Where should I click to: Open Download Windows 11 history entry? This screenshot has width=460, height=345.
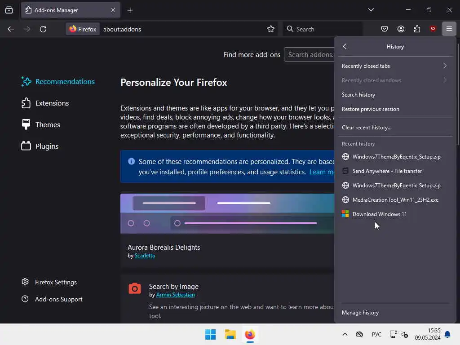coord(395,214)
